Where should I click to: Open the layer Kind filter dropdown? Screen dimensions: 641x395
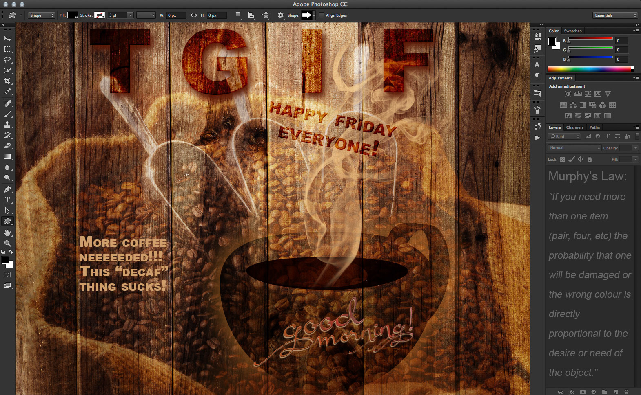tap(564, 136)
